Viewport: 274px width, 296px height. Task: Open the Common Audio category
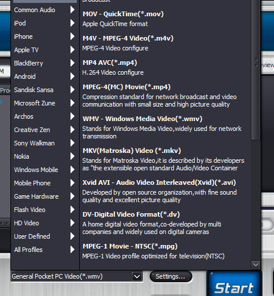click(x=45, y=10)
